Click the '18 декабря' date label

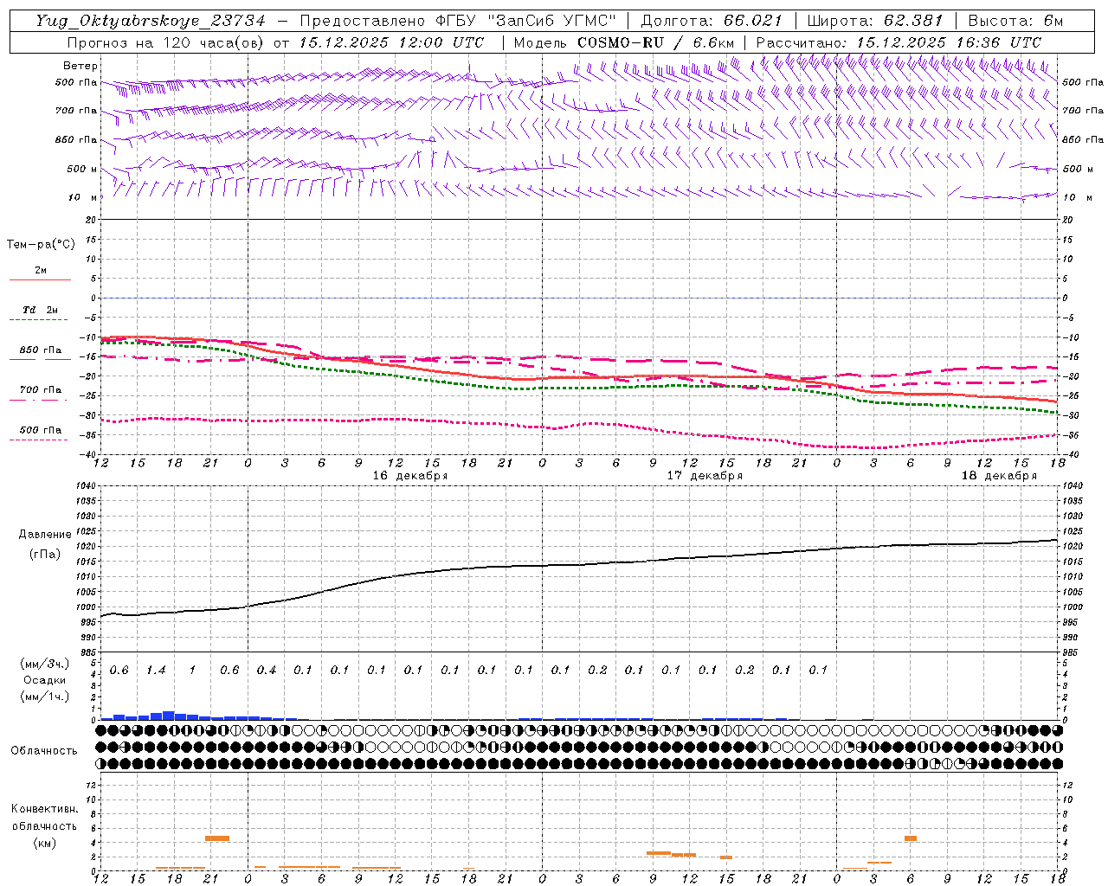(998, 476)
